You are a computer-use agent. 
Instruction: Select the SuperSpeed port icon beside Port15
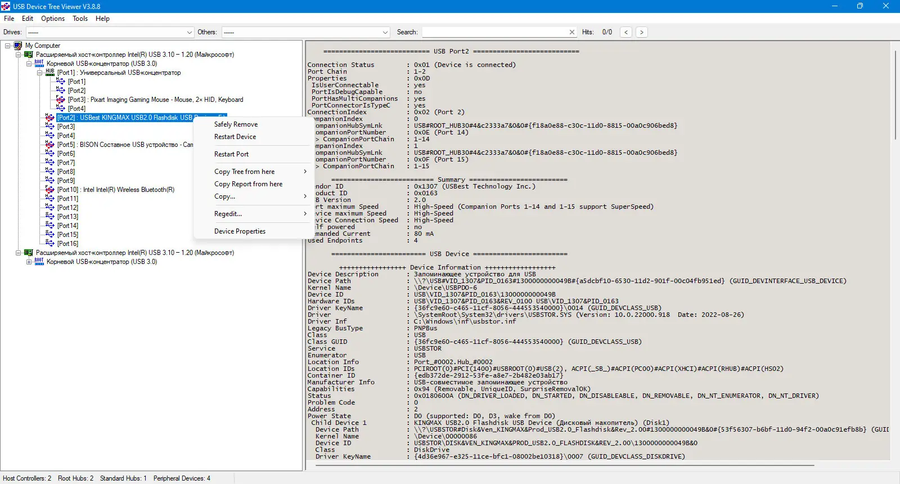[50, 235]
